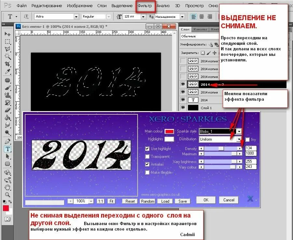The height and width of the screenshot is (240, 293).
Task: Open the Обычные blend mode dropdown
Action: (x=200, y=36)
